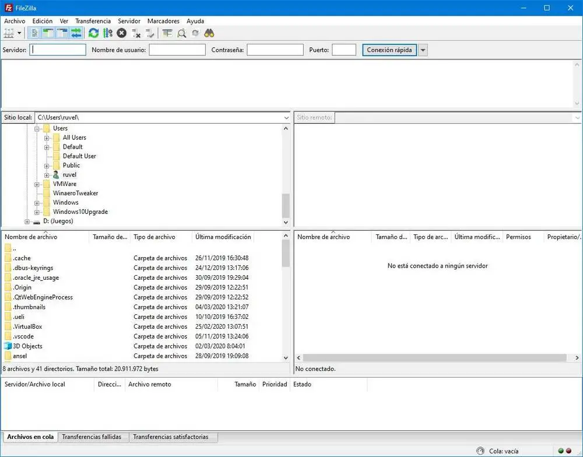Click the synchronized browsing icon

[195, 33]
